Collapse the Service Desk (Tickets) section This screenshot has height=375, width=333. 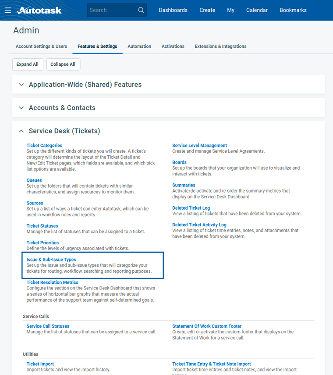click(21, 131)
